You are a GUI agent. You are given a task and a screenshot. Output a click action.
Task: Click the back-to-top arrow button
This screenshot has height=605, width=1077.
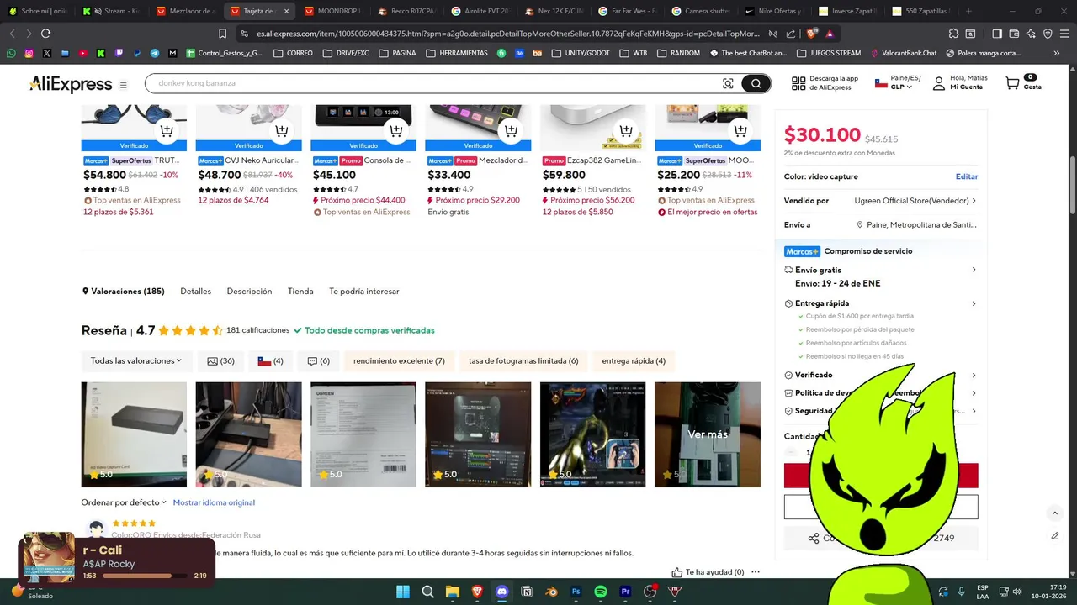pos(1054,513)
